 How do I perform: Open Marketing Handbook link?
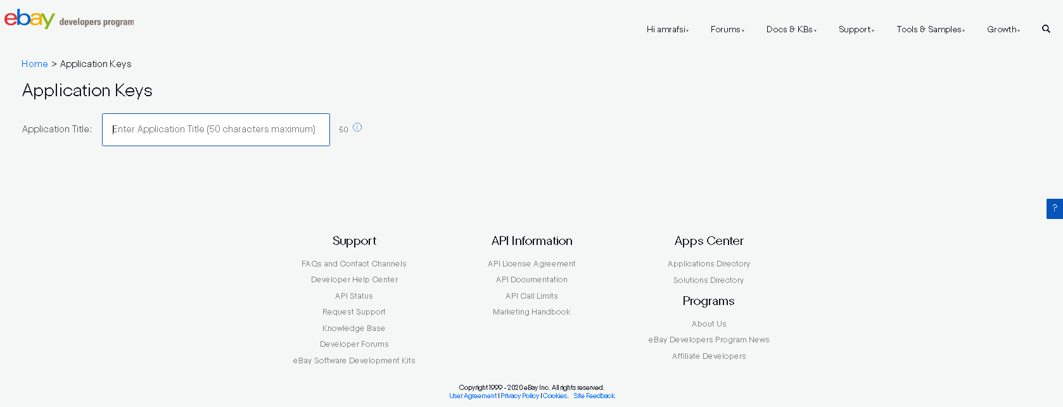(532, 312)
